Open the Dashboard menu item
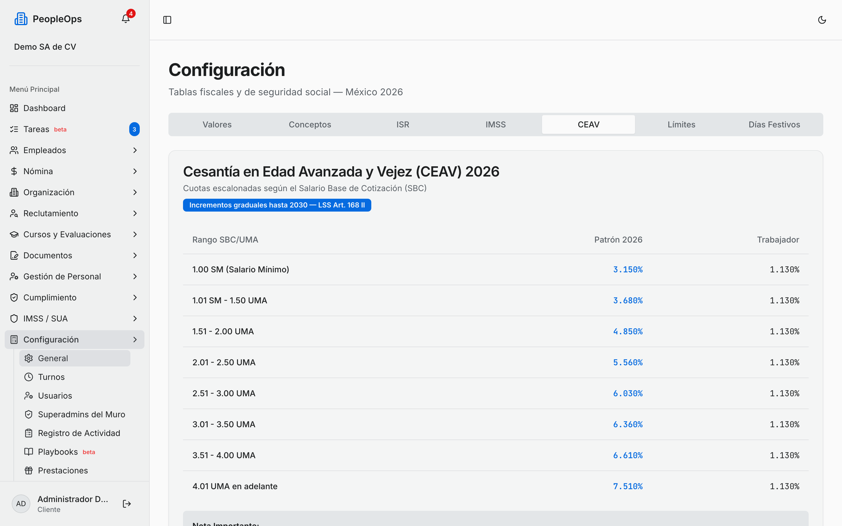This screenshot has width=842, height=526. (x=75, y=108)
